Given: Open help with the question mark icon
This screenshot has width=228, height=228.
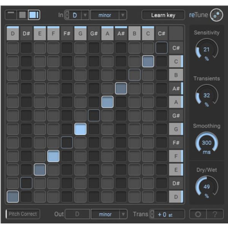Looking at the screenshot, I should pos(215,214).
